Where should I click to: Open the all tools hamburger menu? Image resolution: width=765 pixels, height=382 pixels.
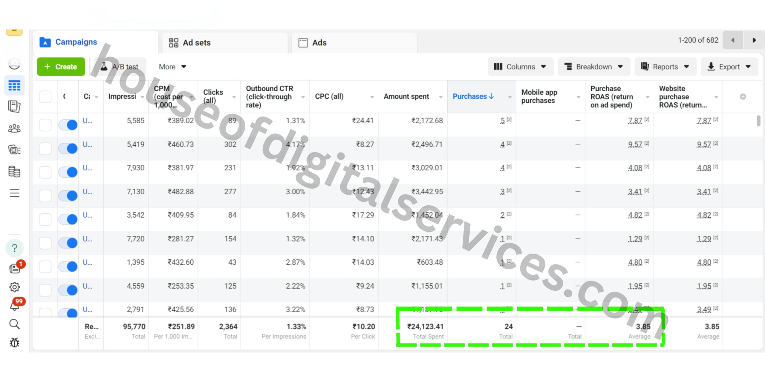coord(14,193)
